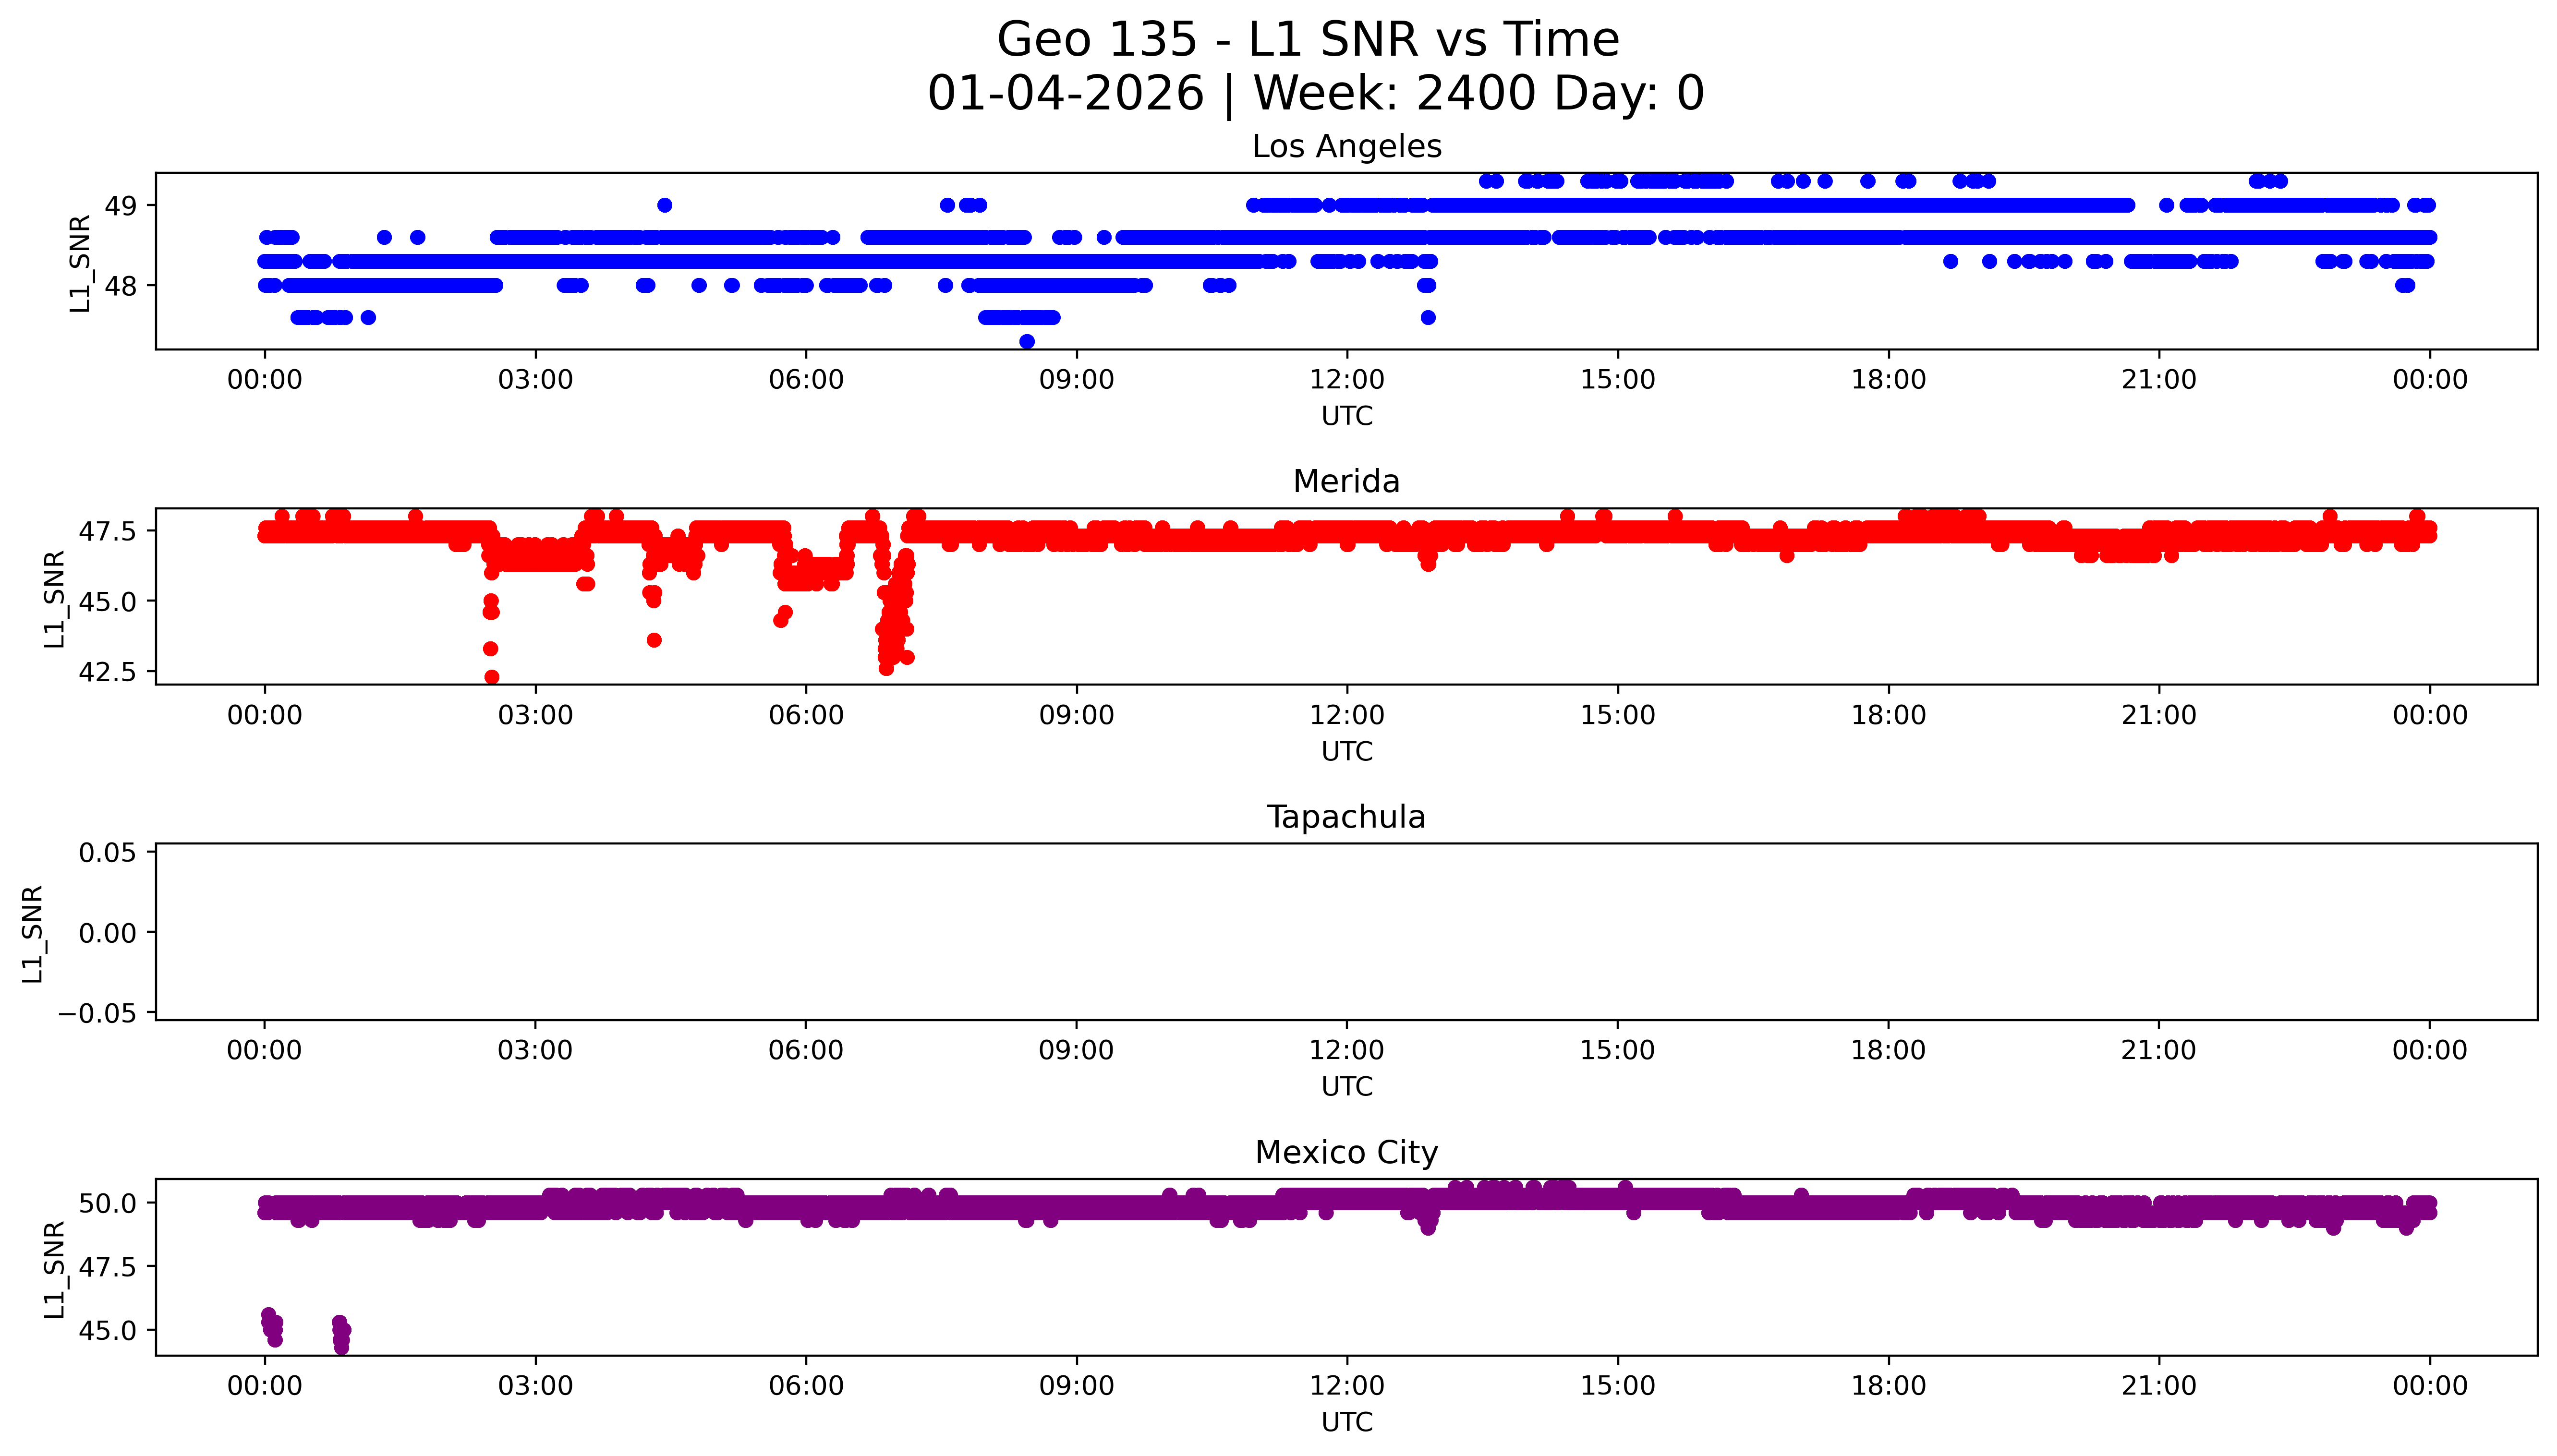Click the UTC axis label below Tapachula plot

[1346, 1086]
